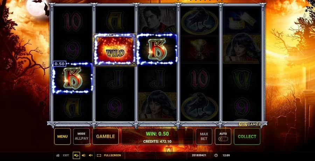This screenshot has width=315, height=161.
Task: Start the GAMBLE feature
Action: [105, 136]
